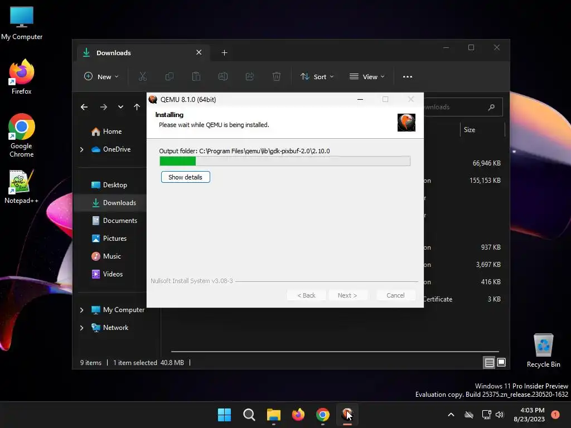
Task: Open File Explorer from the taskbar
Action: [273, 415]
